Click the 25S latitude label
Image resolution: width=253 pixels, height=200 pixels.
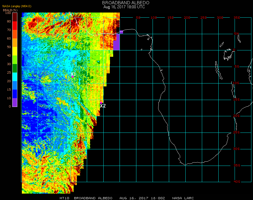(236, 133)
